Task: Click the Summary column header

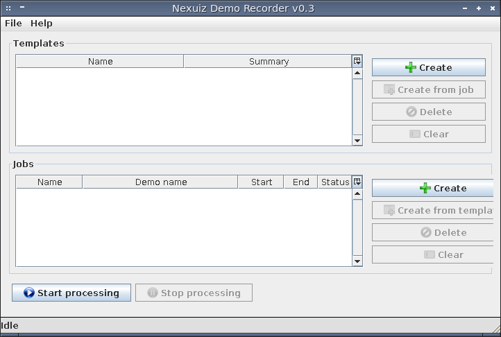Action: pos(269,62)
